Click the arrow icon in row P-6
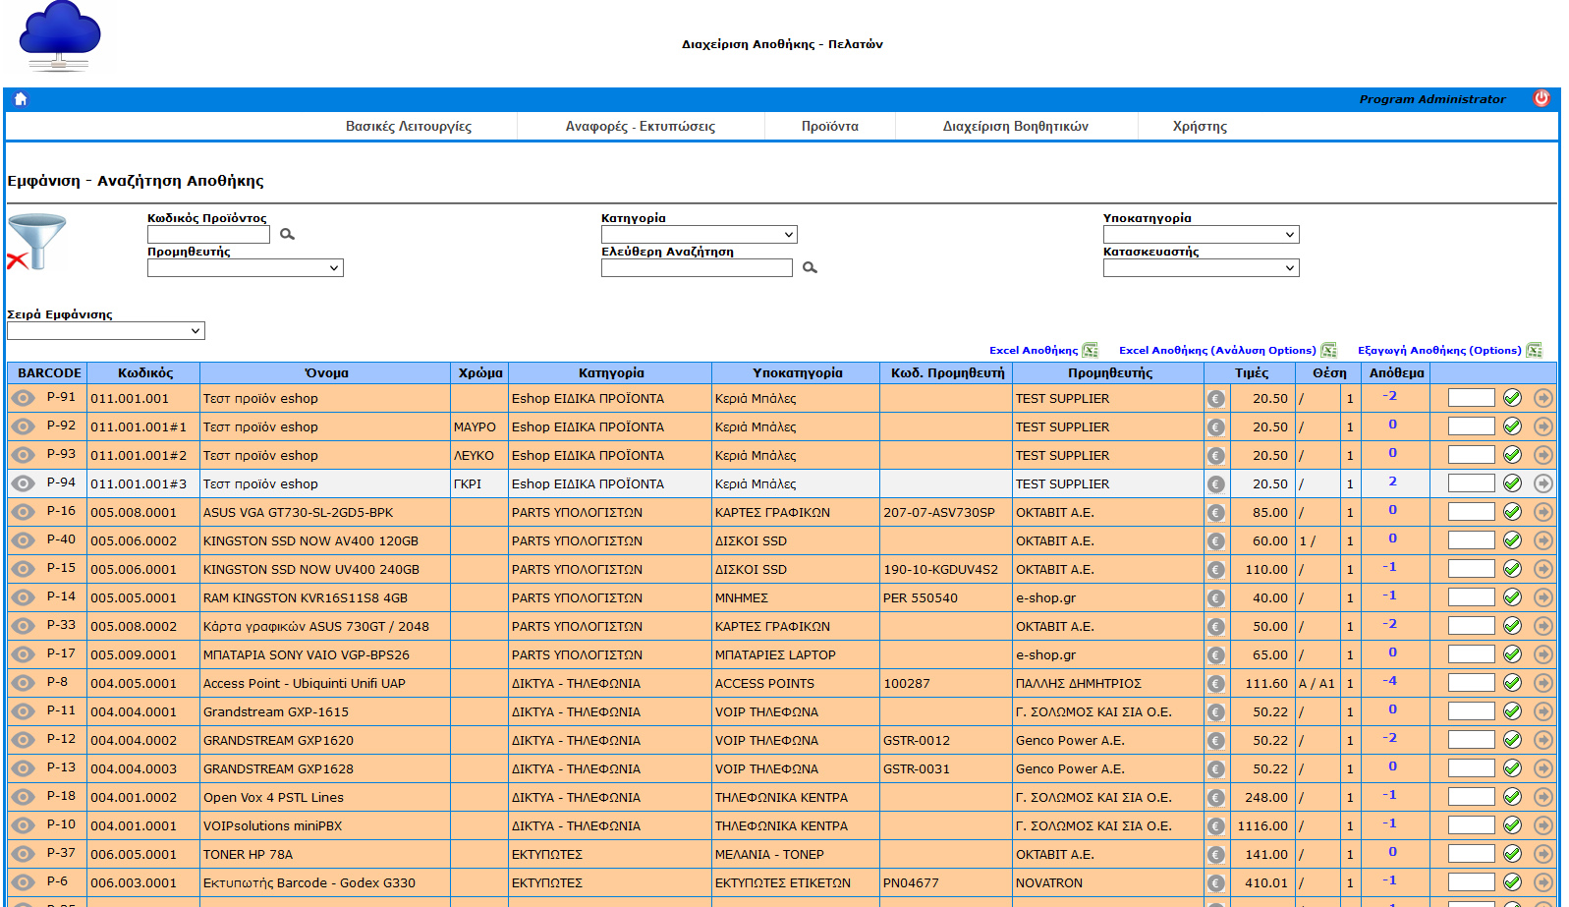The width and height of the screenshot is (1569, 907). point(1543,882)
